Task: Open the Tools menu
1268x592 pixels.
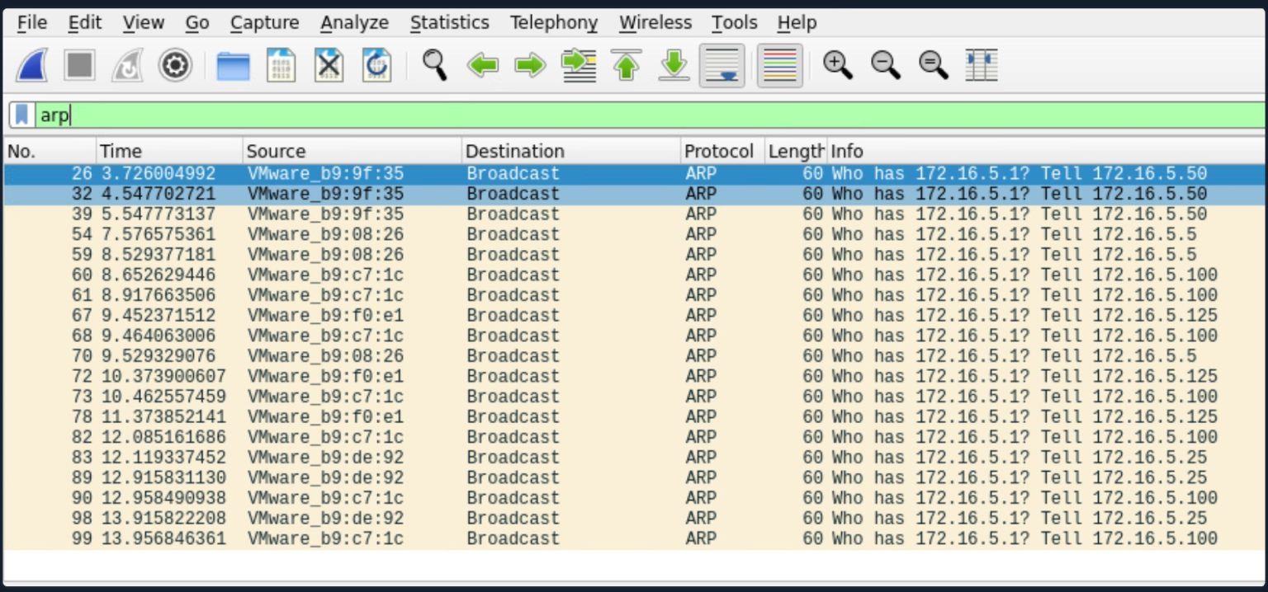Action: 735,23
